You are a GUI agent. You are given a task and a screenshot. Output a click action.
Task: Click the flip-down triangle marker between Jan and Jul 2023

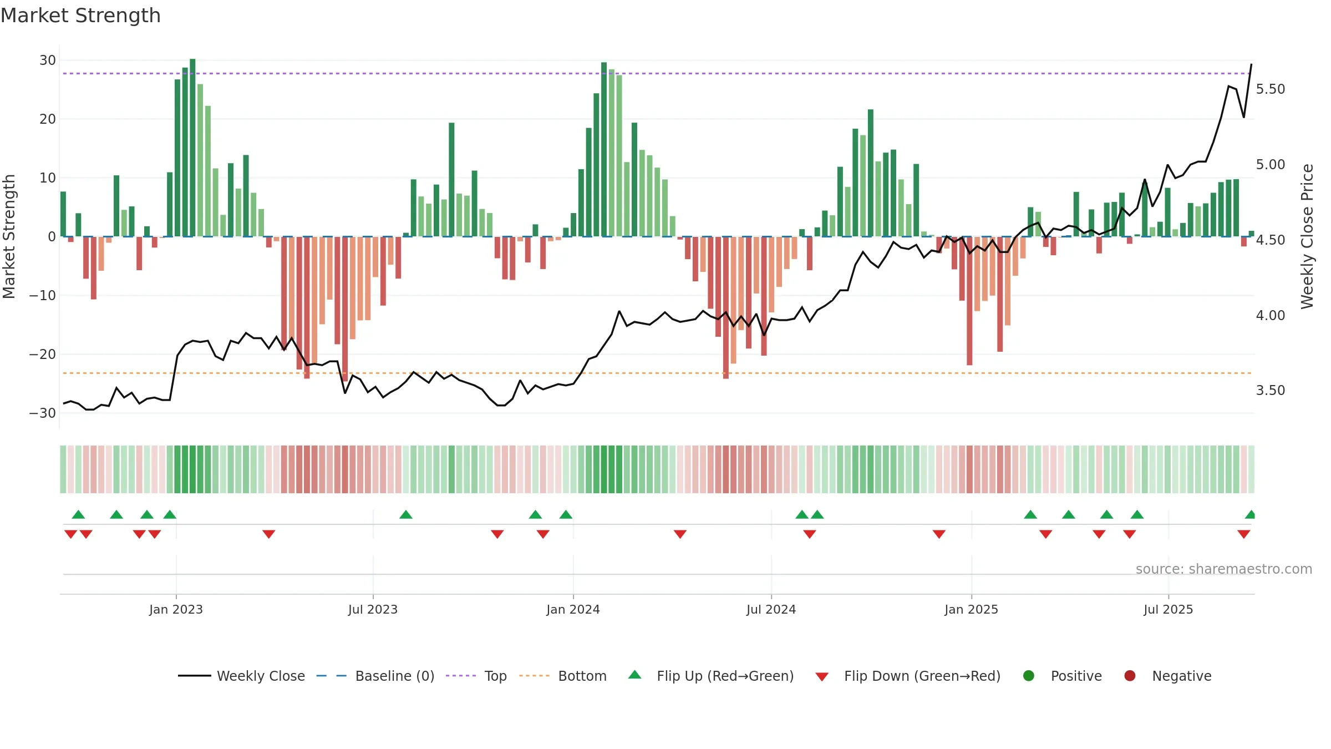pyautogui.click(x=268, y=534)
